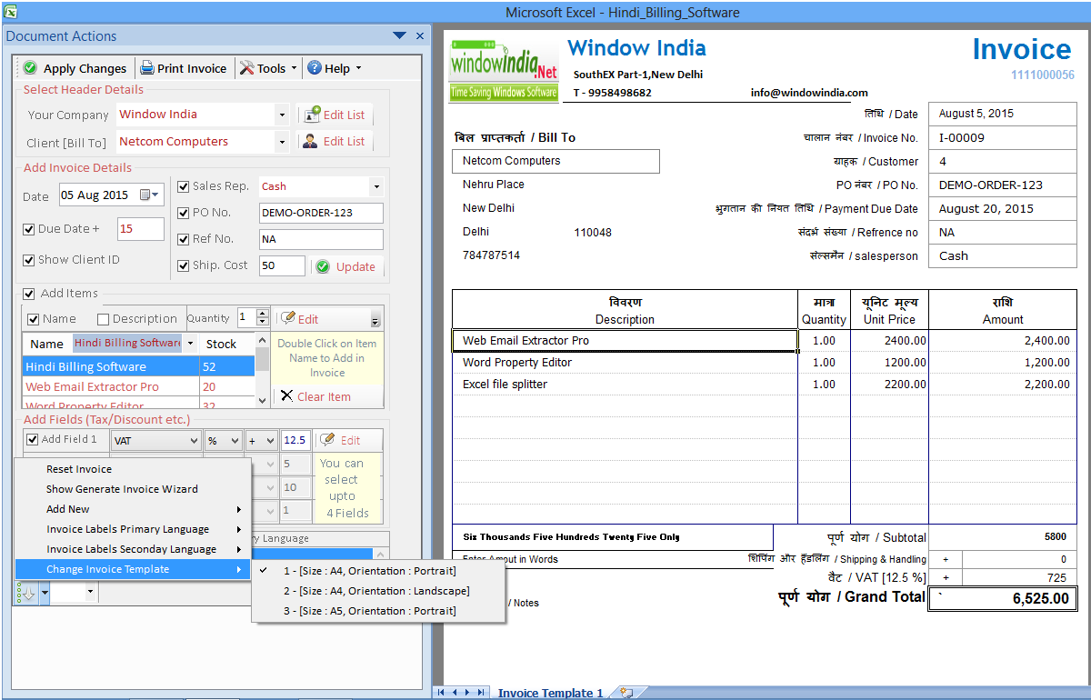Click the Clear Item button label
1091x700 pixels.
(x=324, y=396)
